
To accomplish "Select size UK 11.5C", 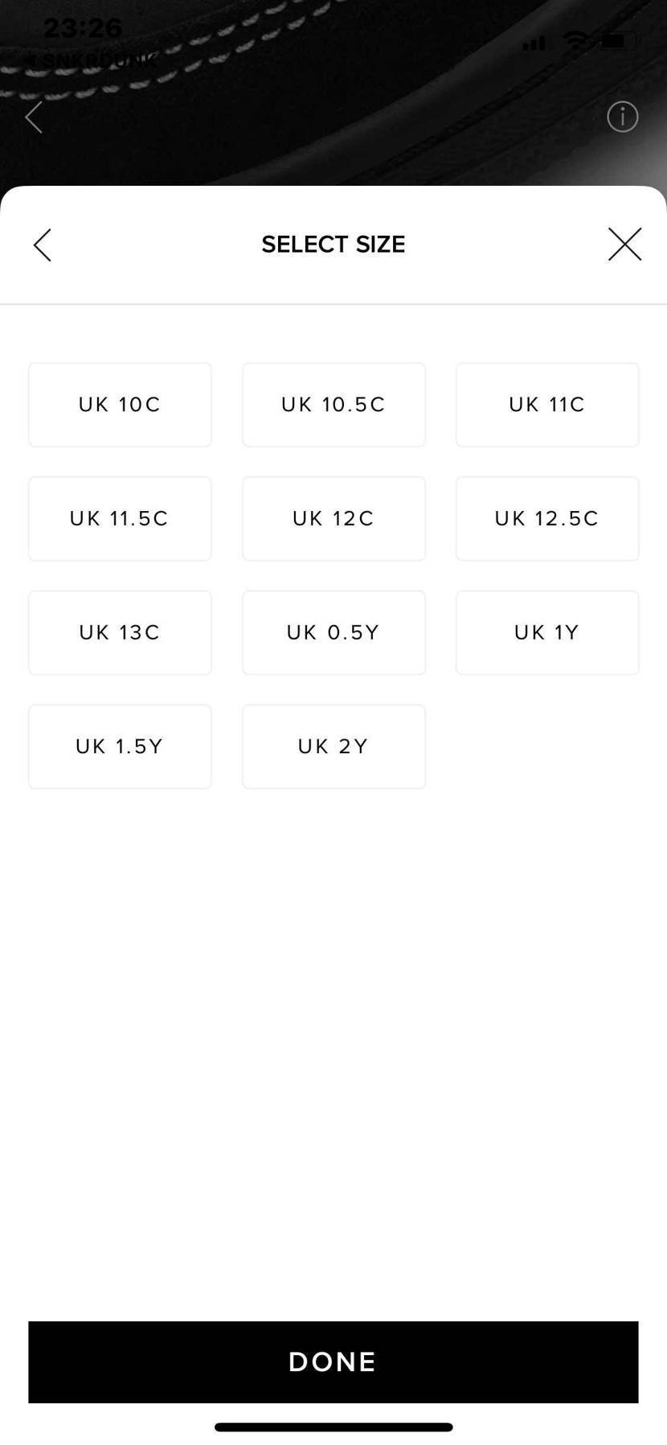I will coord(120,519).
